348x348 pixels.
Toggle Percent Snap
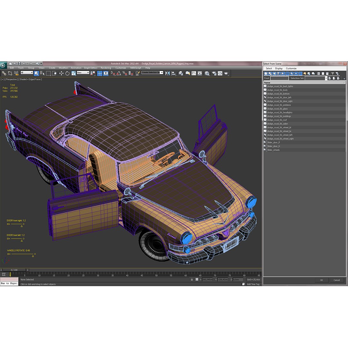(x=125, y=73)
